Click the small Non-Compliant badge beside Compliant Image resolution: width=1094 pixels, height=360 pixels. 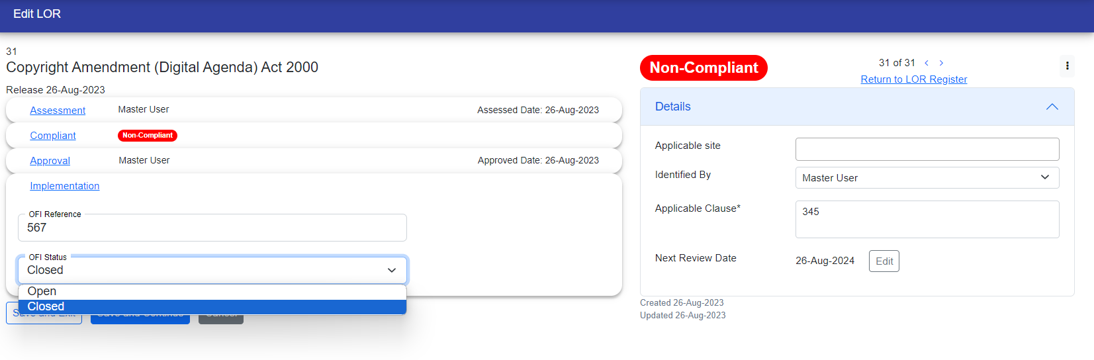coord(147,136)
